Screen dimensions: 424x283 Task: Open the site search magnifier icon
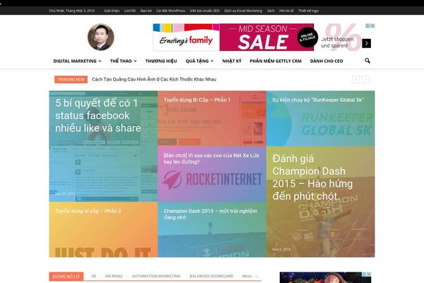pos(367,61)
